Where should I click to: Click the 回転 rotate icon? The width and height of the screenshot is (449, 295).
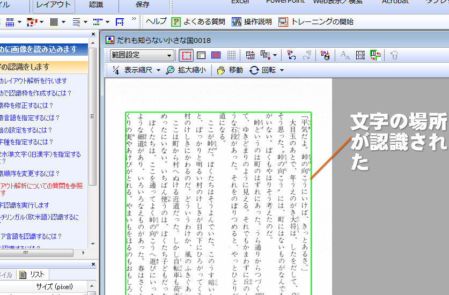click(255, 70)
